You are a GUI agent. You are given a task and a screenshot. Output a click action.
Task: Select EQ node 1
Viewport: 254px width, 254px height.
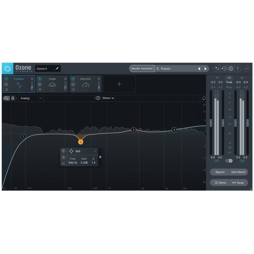(23, 136)
